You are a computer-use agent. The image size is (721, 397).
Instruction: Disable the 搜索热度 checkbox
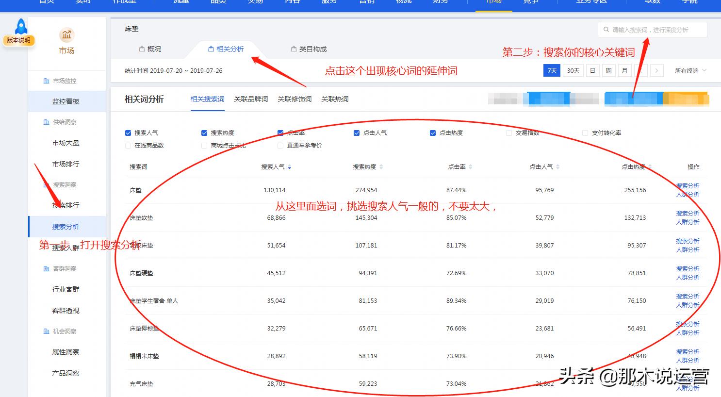pos(204,132)
